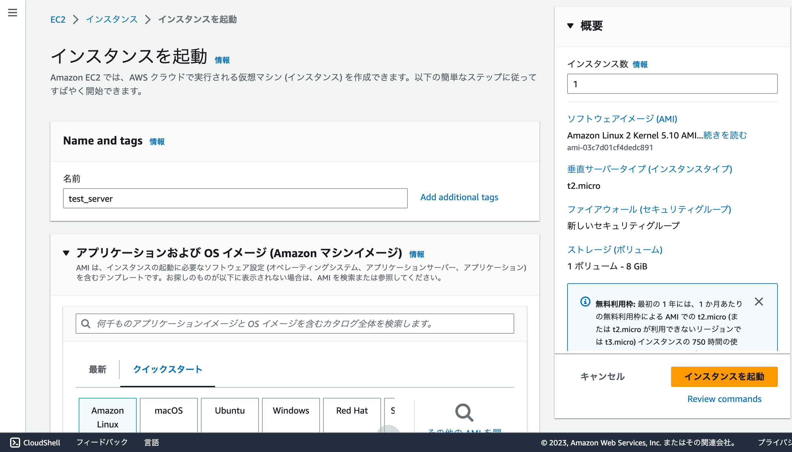Click the CloudShell terminal icon
792x452 pixels.
pos(15,443)
